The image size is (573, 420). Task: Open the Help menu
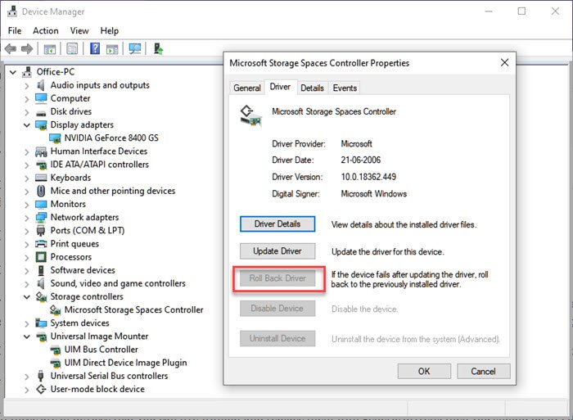[109, 31]
